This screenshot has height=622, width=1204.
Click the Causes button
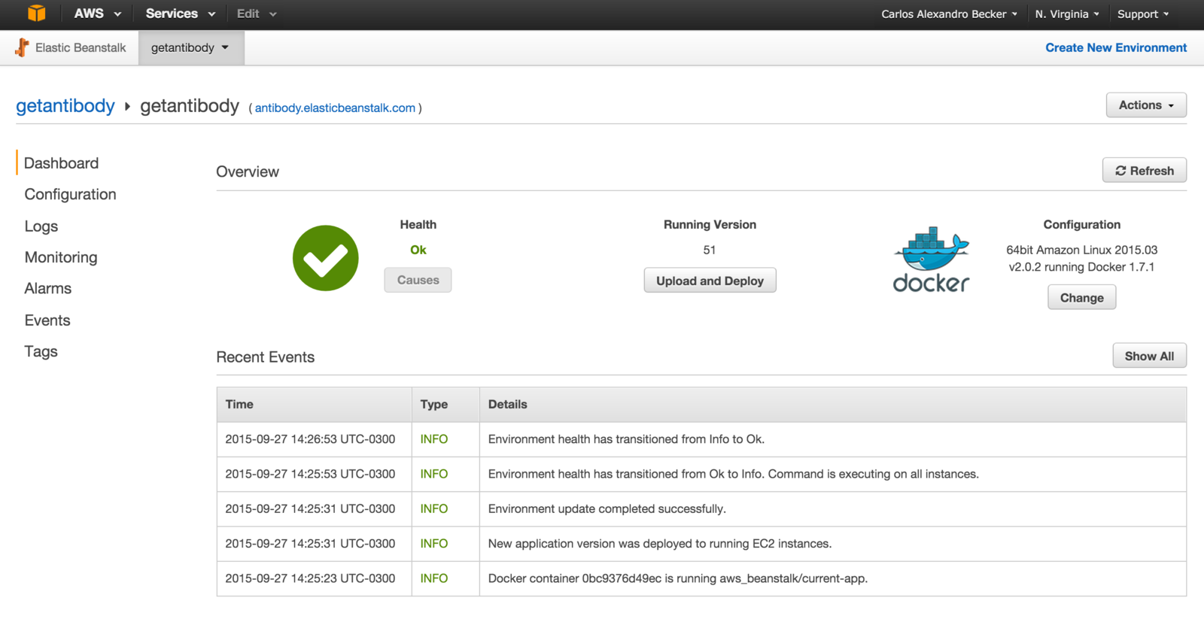(418, 280)
